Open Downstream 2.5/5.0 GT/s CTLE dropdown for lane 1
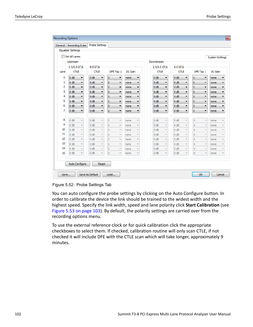The image size is (253, 327). click(x=160, y=82)
